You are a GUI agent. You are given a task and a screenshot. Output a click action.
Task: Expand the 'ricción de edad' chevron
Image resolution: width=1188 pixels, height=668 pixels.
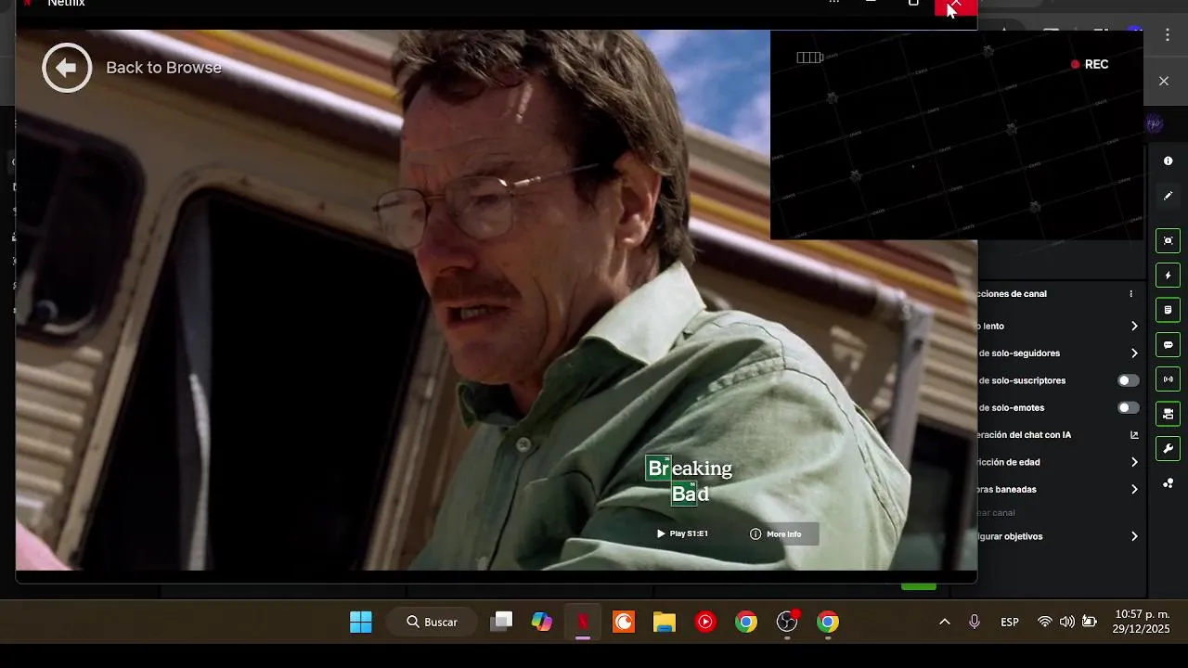point(1134,462)
